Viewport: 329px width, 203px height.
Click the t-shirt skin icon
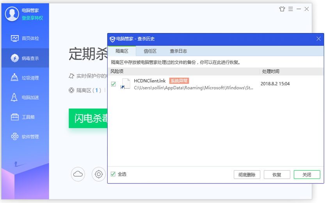282,9
